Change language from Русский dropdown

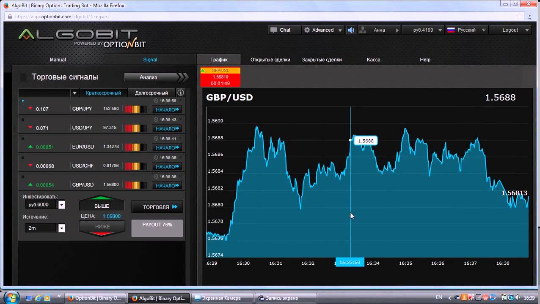[466, 30]
